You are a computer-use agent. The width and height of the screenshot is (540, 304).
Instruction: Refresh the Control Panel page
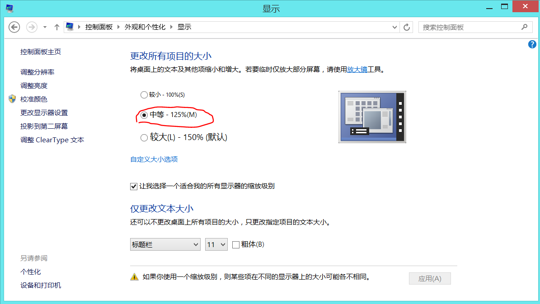click(407, 27)
